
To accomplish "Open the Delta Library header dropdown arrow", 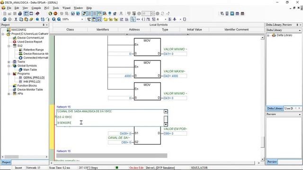I will click(300, 30).
